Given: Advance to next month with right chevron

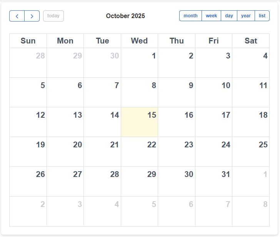Looking at the screenshot, I should [32, 16].
